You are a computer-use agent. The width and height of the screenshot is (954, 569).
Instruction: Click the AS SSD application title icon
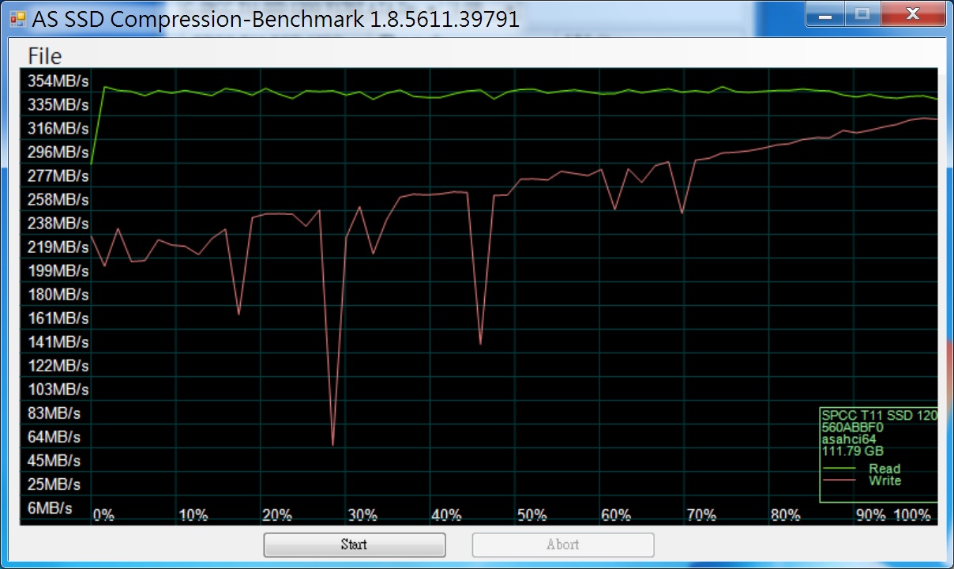point(18,19)
